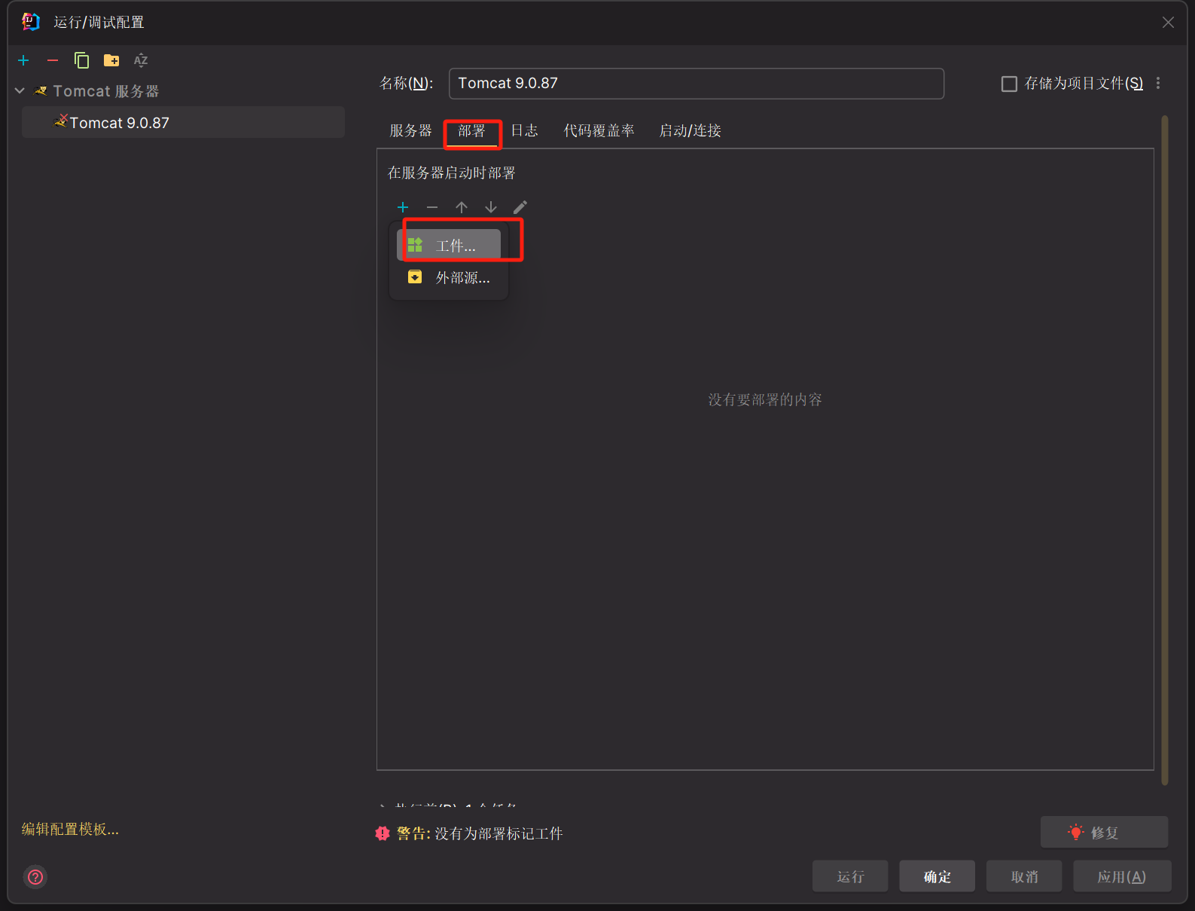Collapse the Tomcat 服务器 tree node
The height and width of the screenshot is (911, 1195).
click(20, 91)
